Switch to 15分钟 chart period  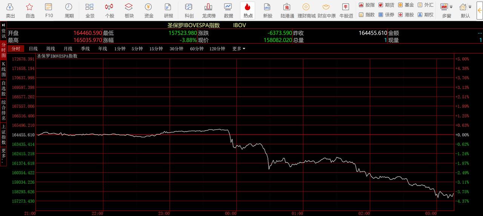156,49
